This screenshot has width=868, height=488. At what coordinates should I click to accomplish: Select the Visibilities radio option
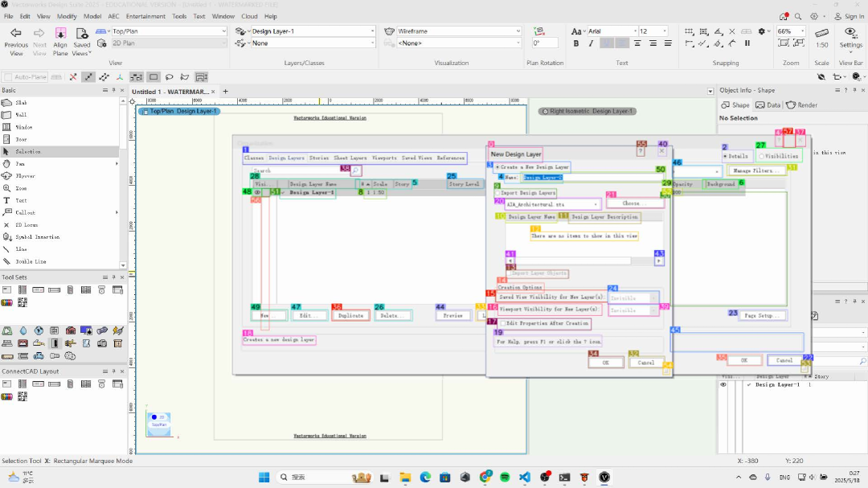pos(761,156)
